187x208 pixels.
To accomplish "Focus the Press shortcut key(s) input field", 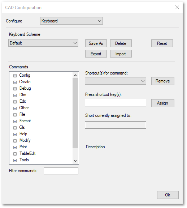I will 116,102.
